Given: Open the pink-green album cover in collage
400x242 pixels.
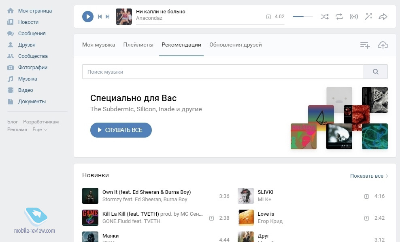Looking at the screenshot, I should click(x=304, y=136).
